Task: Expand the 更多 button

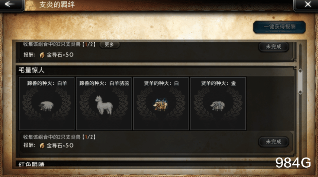Action: click(x=109, y=45)
